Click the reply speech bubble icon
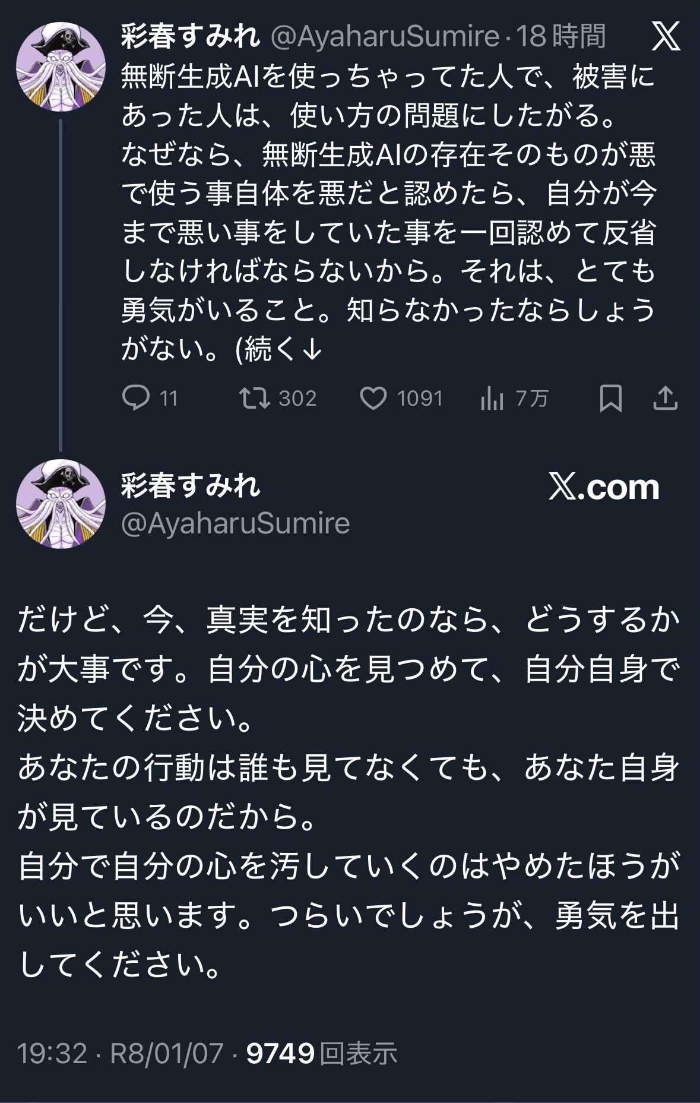 click(x=136, y=398)
